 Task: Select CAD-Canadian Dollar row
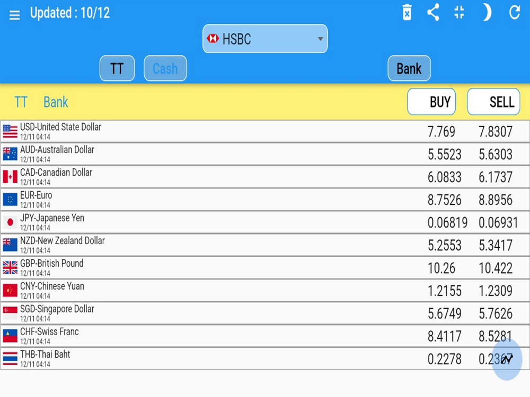[265, 177]
